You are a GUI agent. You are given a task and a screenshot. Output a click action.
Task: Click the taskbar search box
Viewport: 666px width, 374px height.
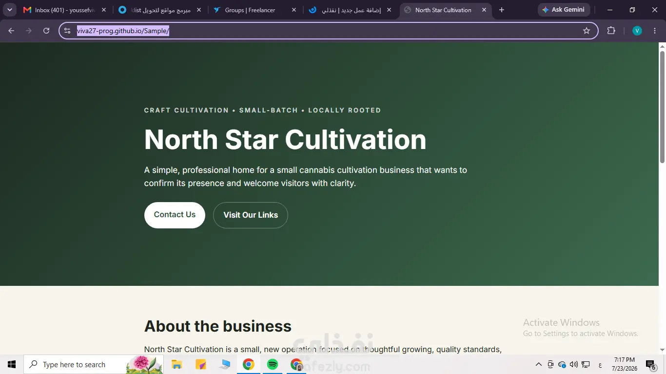(x=94, y=364)
